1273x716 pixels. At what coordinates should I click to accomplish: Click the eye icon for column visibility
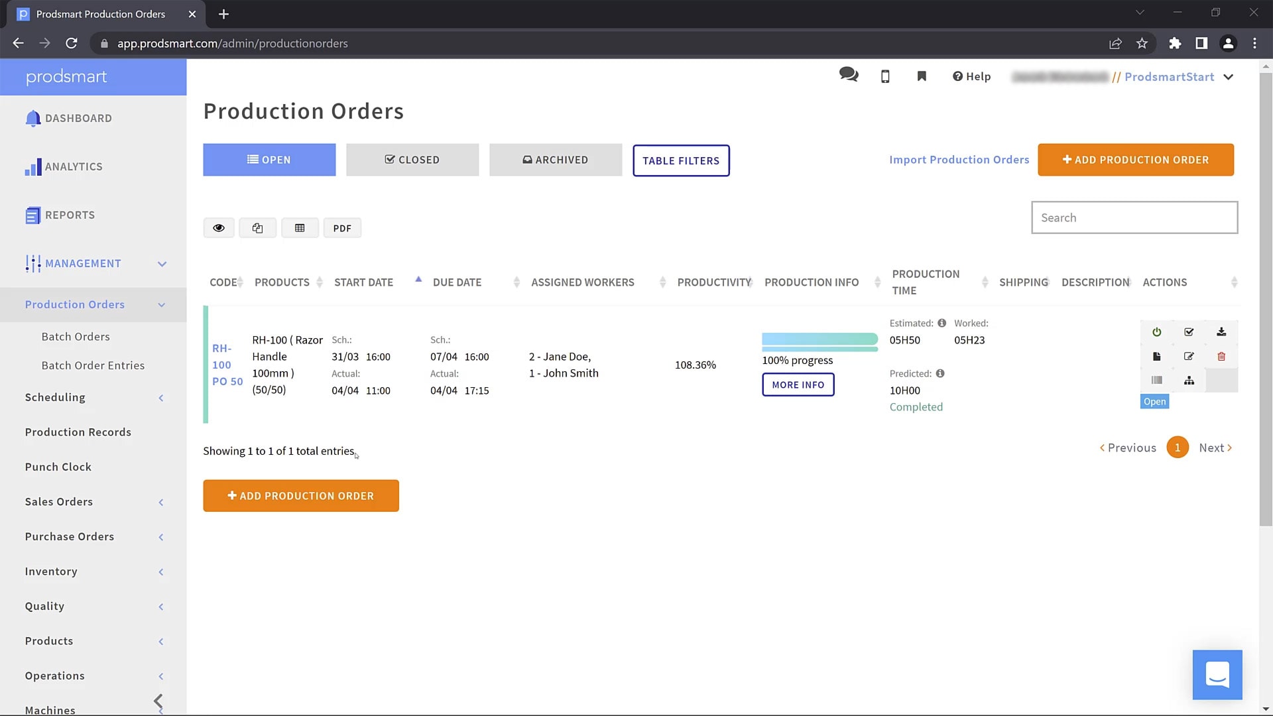coord(219,228)
